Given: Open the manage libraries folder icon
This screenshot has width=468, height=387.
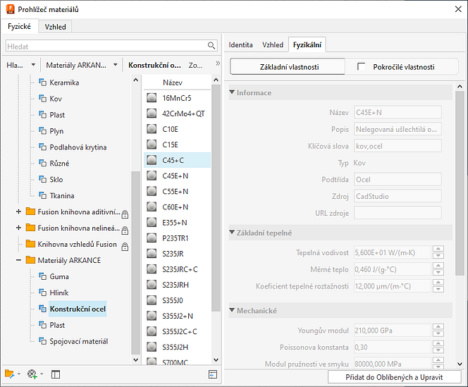Looking at the screenshot, I should 9,374.
